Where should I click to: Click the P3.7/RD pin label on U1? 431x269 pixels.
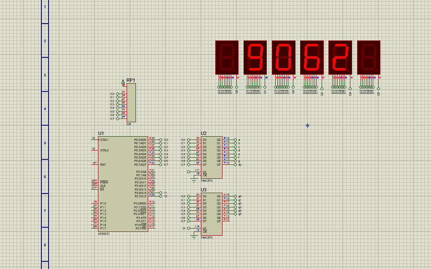pos(141,229)
